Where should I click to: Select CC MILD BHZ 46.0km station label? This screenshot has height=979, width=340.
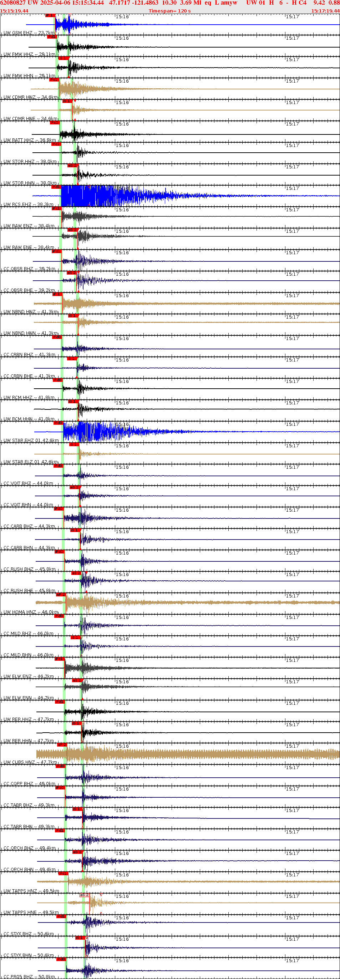pos(29,634)
